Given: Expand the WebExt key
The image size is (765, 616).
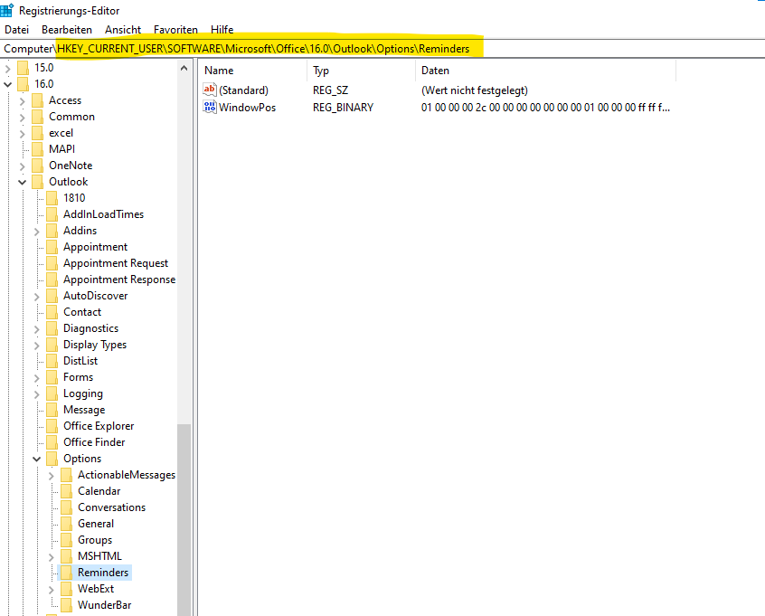Looking at the screenshot, I should point(52,590).
